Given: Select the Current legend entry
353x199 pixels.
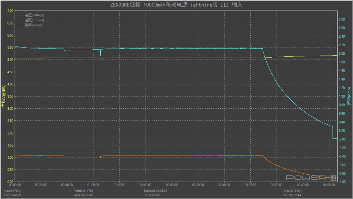Looking at the screenshot, I should (x=30, y=20).
